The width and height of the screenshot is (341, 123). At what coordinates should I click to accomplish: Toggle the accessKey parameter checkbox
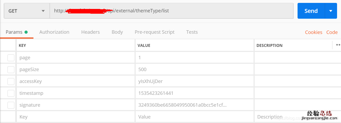tap(11, 81)
